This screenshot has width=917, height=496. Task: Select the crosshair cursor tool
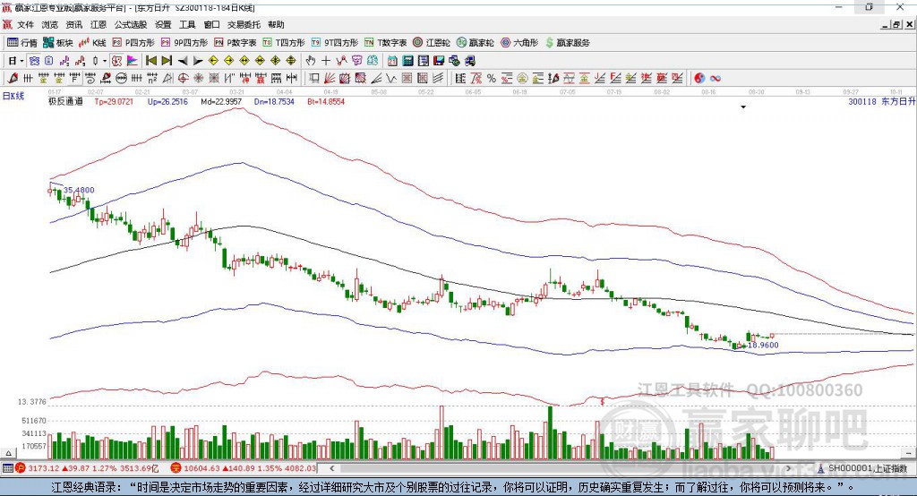pos(326,61)
